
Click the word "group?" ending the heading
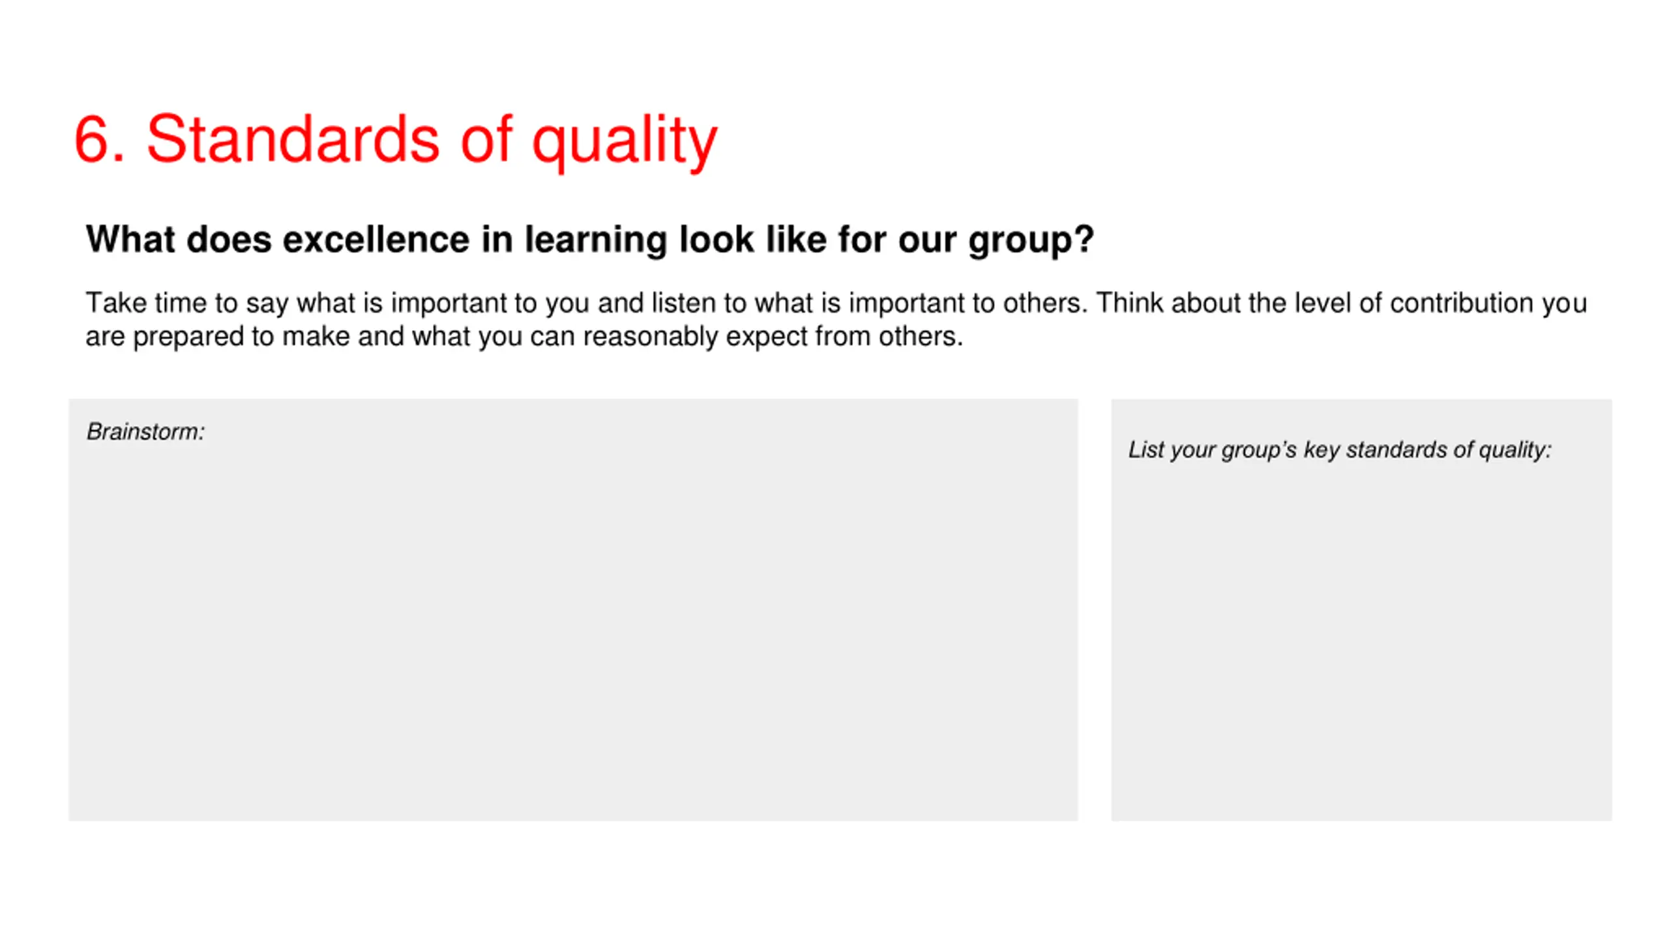click(x=1031, y=240)
